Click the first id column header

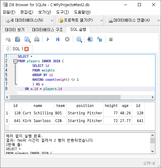pos(15,106)
